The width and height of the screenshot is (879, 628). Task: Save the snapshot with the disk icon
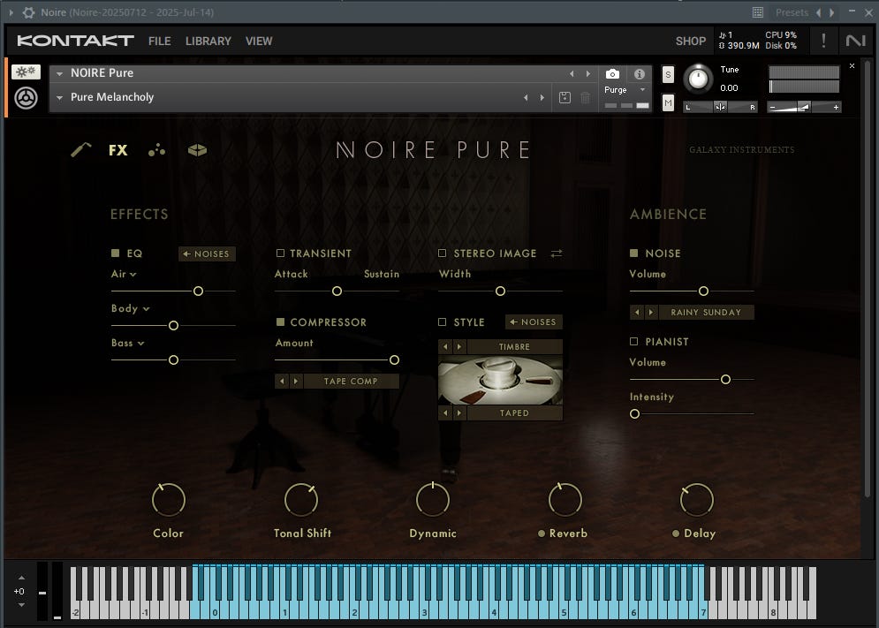pyautogui.click(x=565, y=97)
